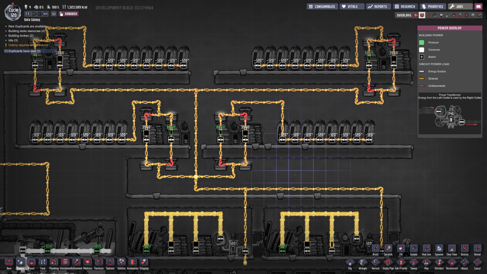Toggle the red alert button

[54, 14]
